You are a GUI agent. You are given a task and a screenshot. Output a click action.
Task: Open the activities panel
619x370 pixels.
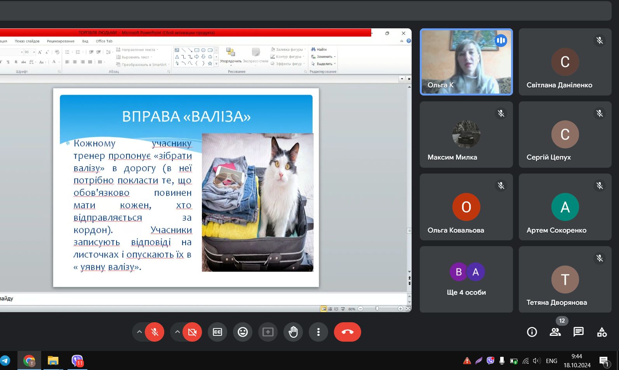click(602, 332)
